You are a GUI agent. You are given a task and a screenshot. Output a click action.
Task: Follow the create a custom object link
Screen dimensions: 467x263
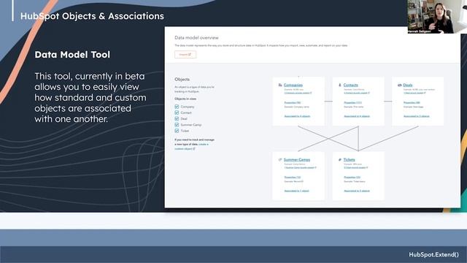click(191, 146)
